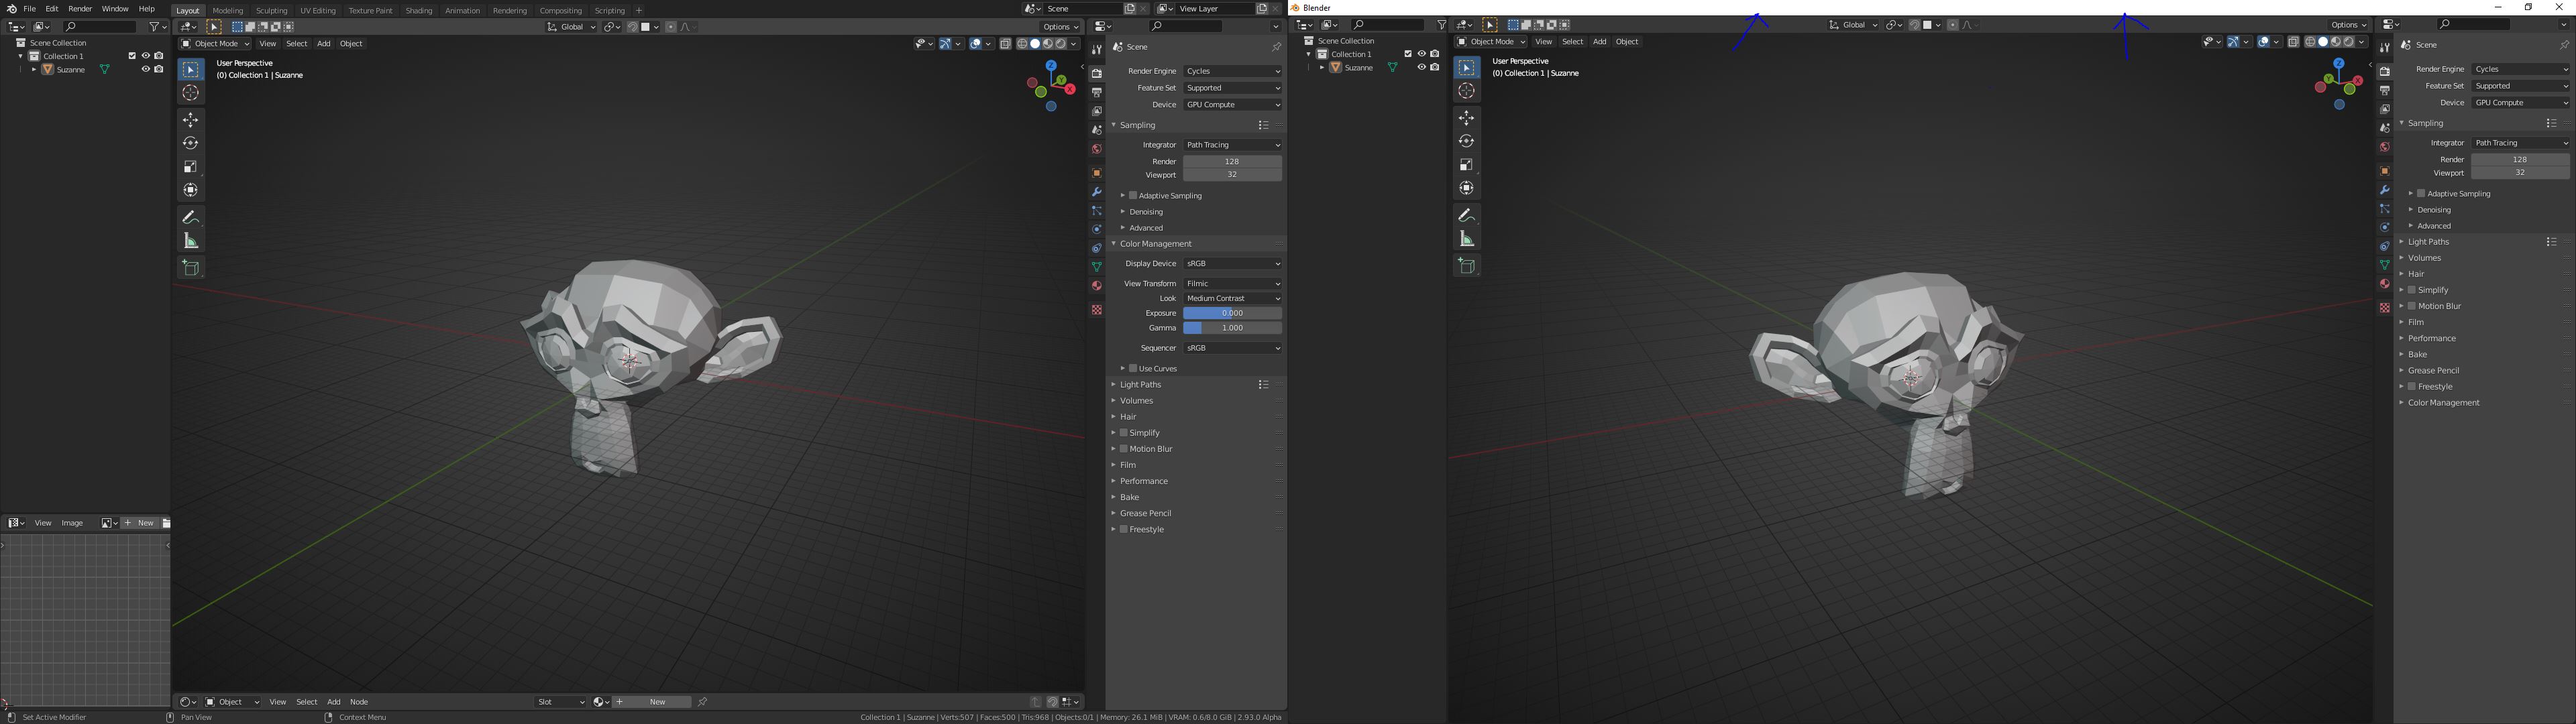The width and height of the screenshot is (2576, 724).
Task: Select the Scale tool in left window
Action: tap(190, 166)
